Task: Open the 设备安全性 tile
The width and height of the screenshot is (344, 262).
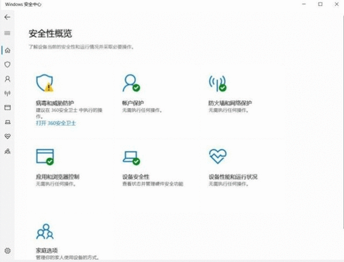Action: coord(131,156)
